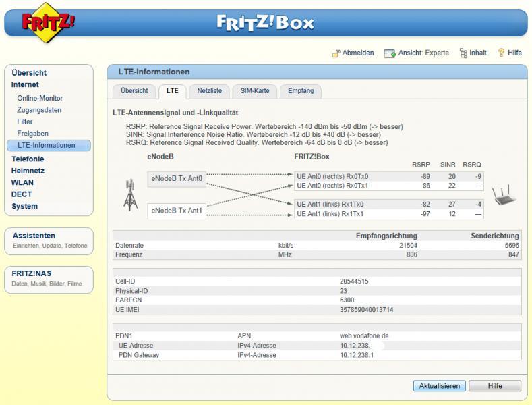This screenshot has width=532, height=405.
Task: Click the Frequenz value 847
Action: [x=514, y=254]
